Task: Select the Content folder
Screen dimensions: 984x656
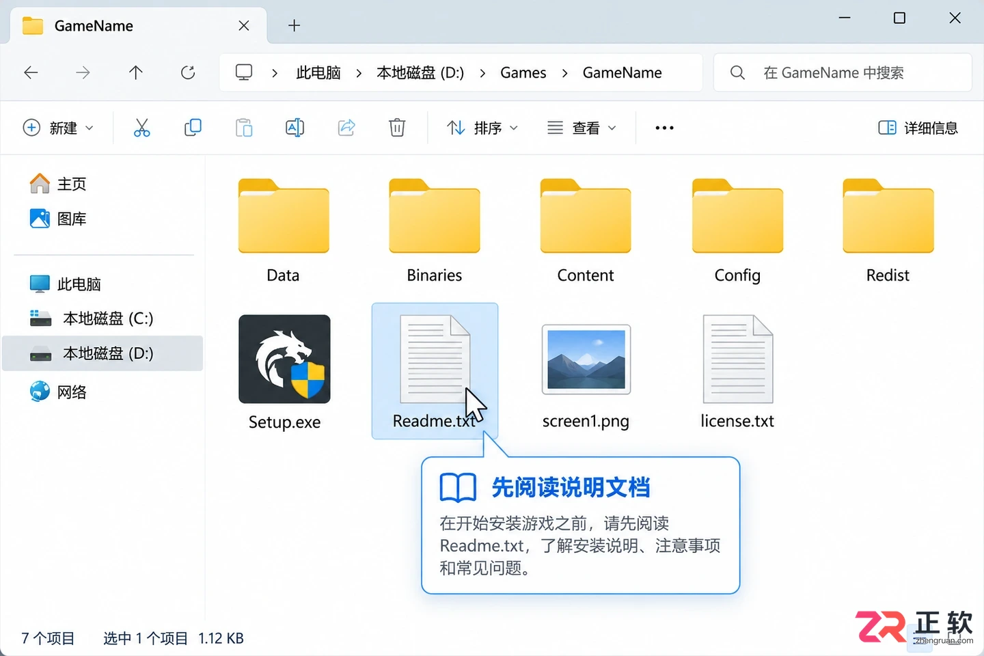Action: coord(586,230)
